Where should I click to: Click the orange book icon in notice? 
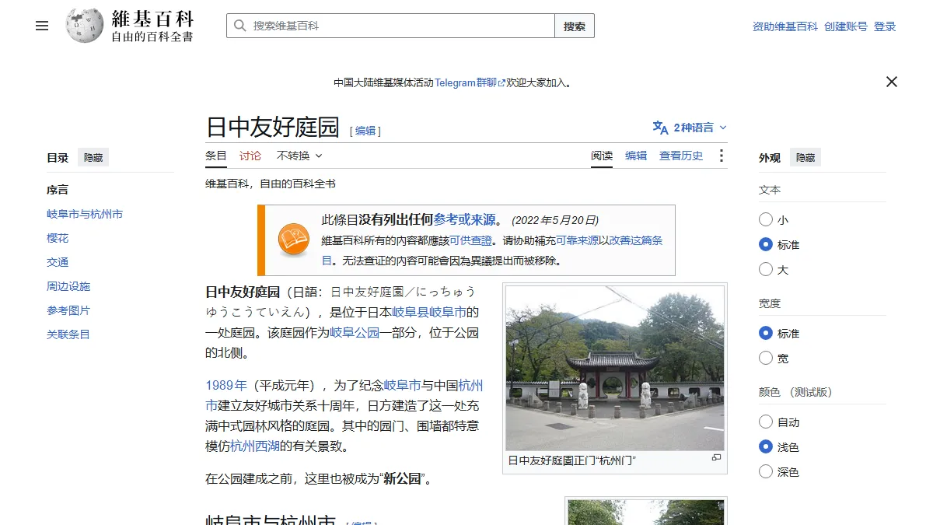294,240
